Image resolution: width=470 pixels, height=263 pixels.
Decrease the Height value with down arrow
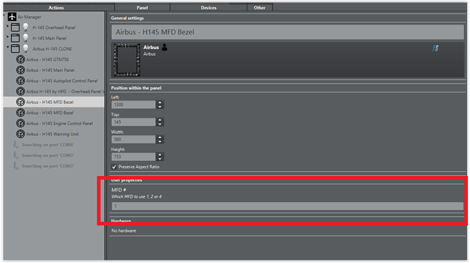click(160, 158)
